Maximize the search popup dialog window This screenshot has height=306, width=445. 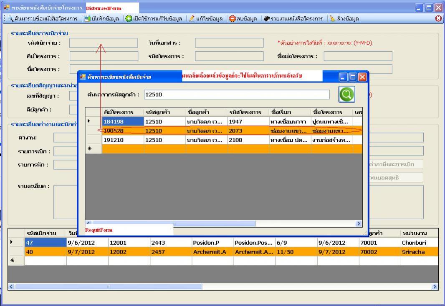point(352,77)
